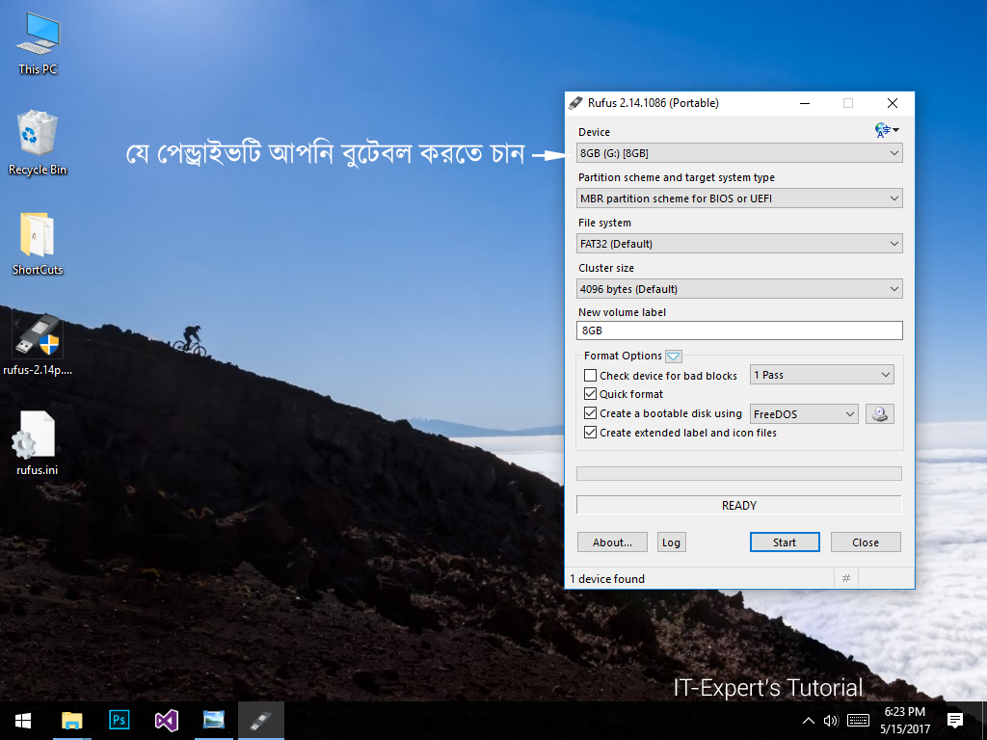This screenshot has height=740, width=987.
Task: Click the select ISO image disk icon
Action: pos(879,414)
